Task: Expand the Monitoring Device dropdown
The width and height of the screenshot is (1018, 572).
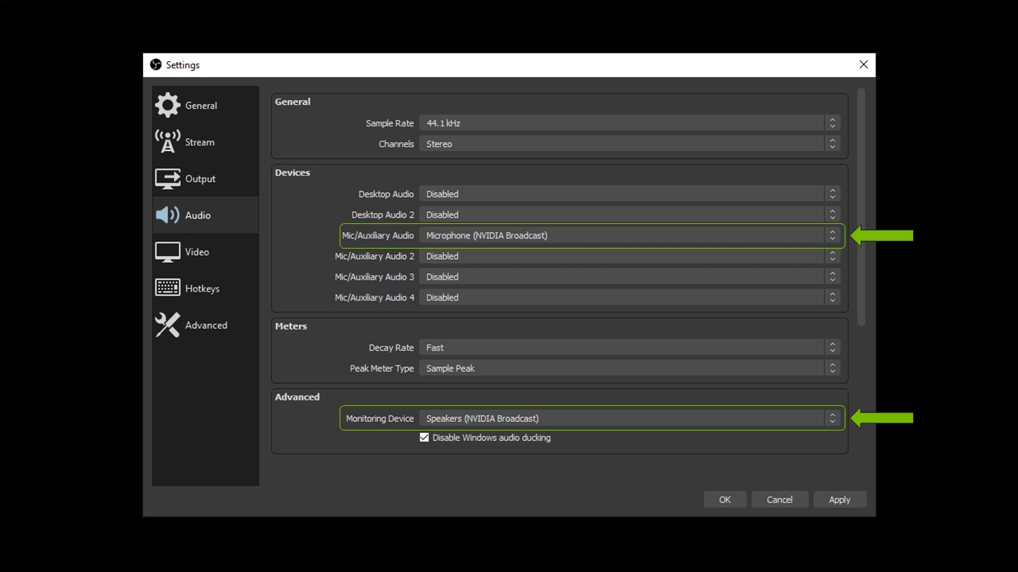Action: point(628,419)
